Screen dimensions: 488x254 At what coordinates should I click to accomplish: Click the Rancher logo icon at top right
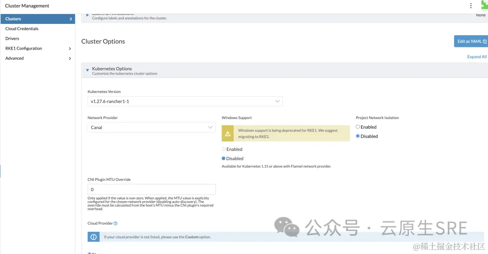point(484,5)
